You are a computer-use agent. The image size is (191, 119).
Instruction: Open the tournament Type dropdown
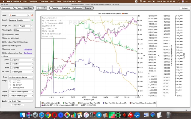(x=21, y=77)
